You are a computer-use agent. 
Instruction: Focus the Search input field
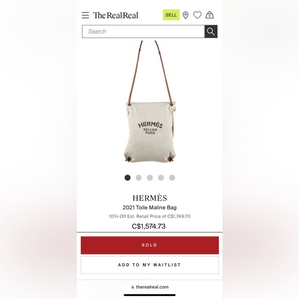(143, 31)
